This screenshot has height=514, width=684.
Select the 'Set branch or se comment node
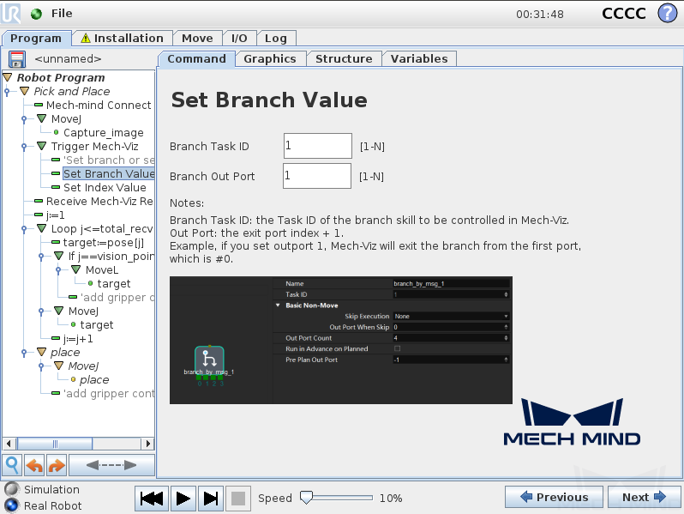click(109, 160)
